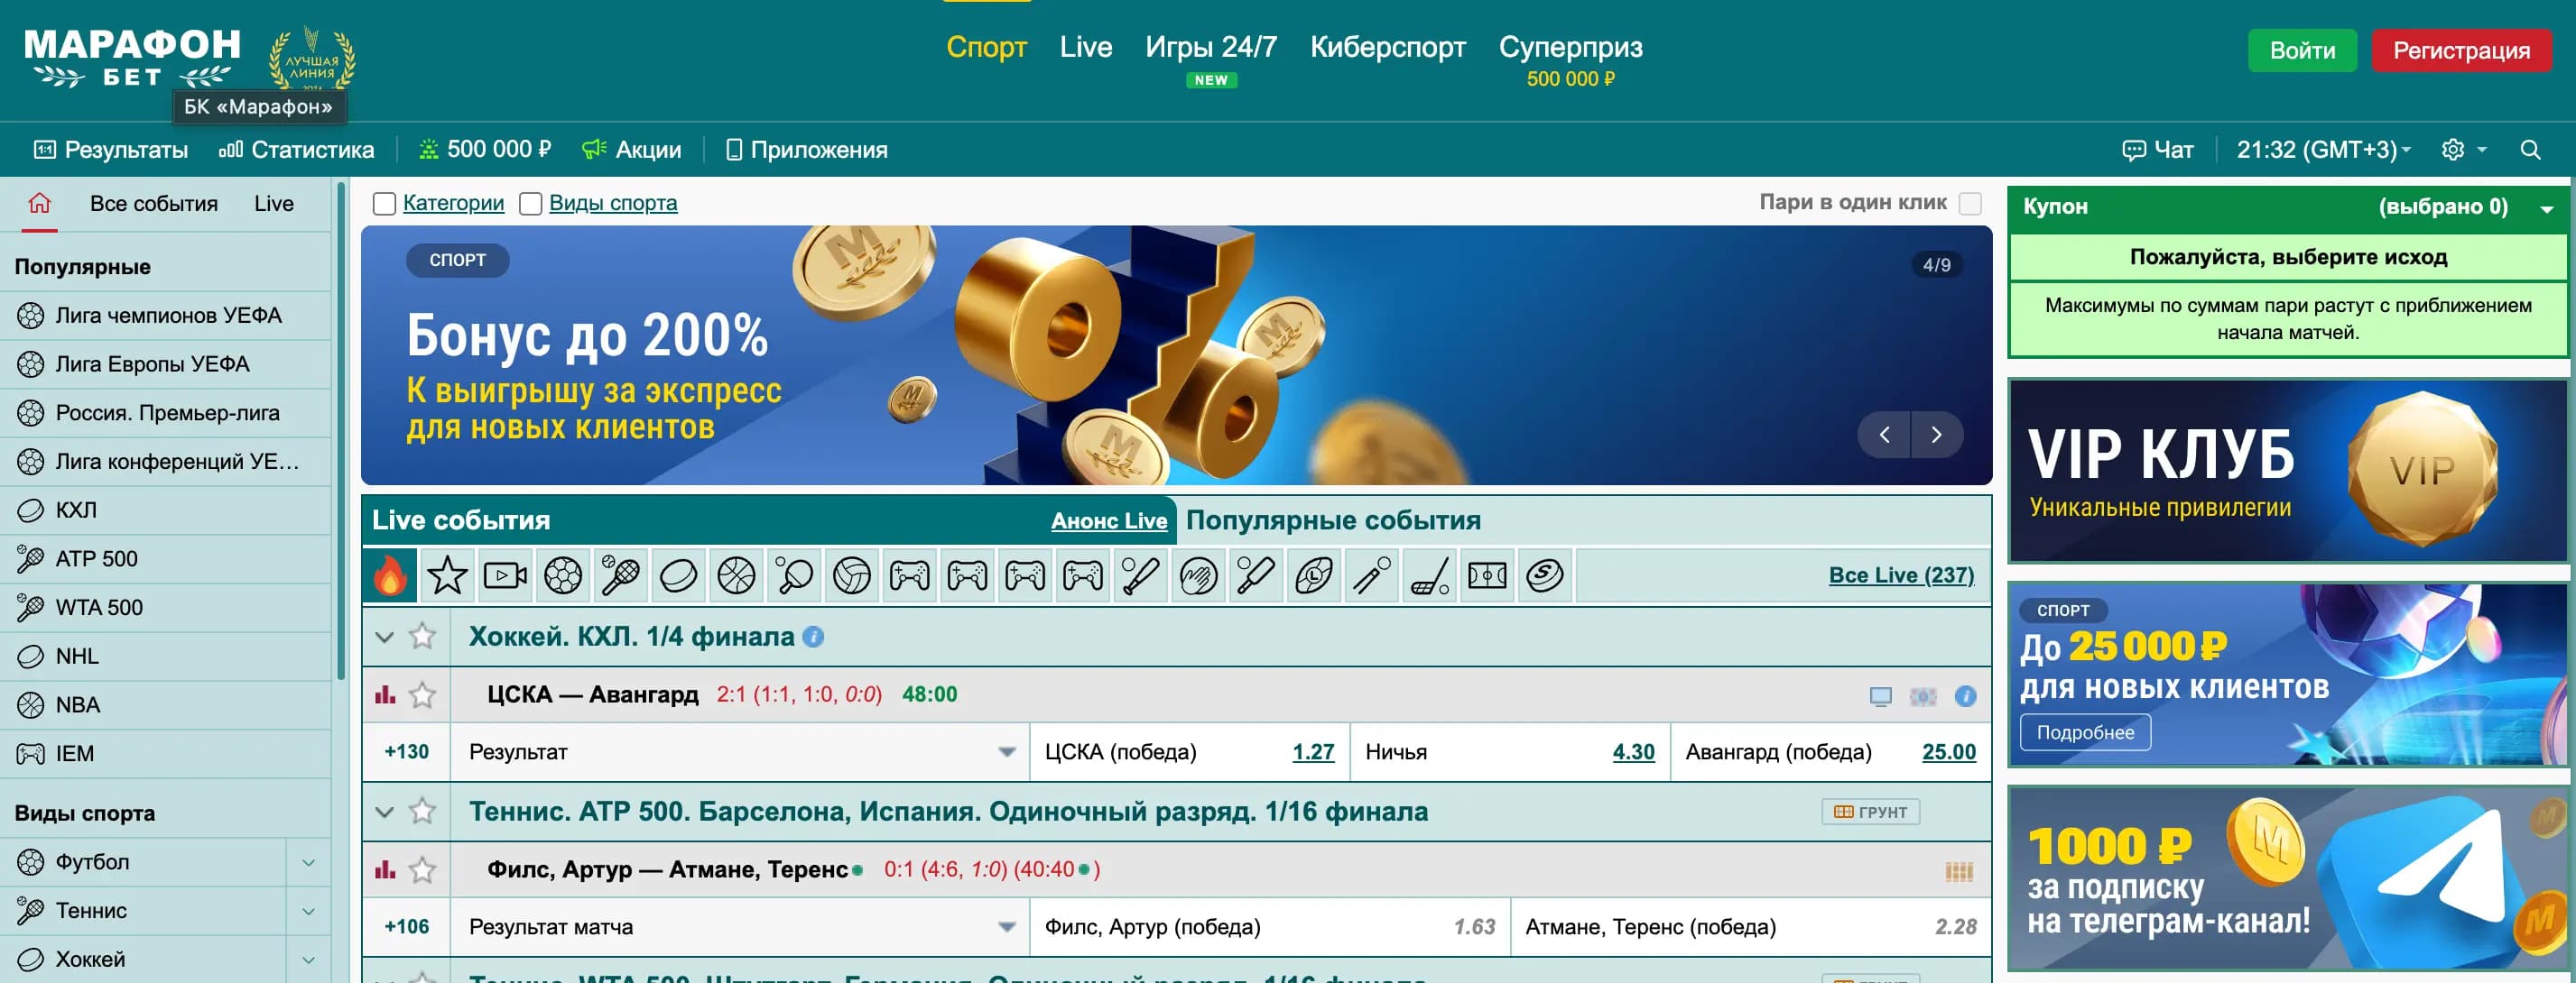2576x983 pixels.
Task: Filter live events by football icon
Action: (x=563, y=575)
